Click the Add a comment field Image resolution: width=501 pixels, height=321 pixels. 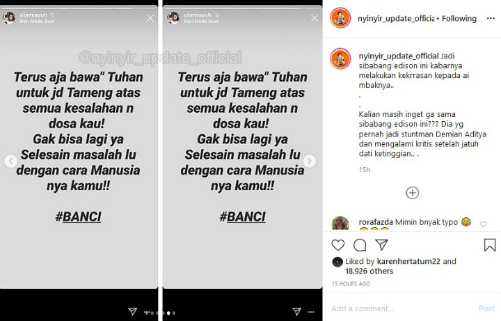pyautogui.click(x=403, y=308)
